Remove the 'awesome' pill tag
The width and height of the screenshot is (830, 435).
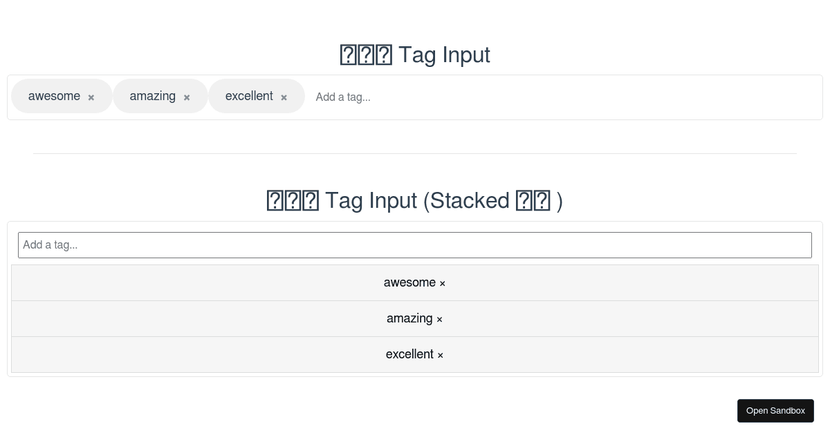(x=91, y=97)
